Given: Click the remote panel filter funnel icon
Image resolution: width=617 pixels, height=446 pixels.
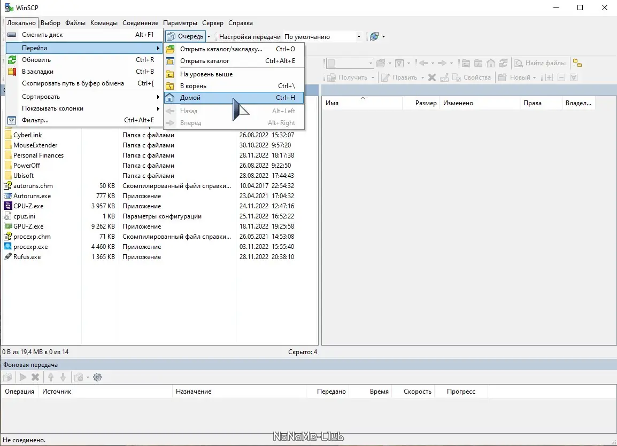Looking at the screenshot, I should 399,63.
